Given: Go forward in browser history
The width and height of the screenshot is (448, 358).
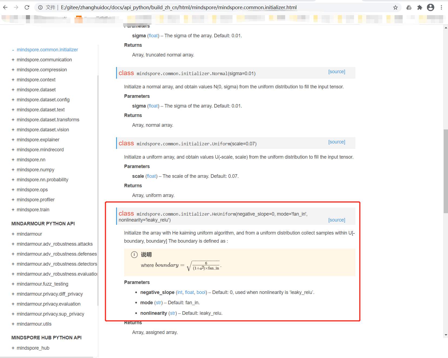Looking at the screenshot, I should [x=16, y=7].
